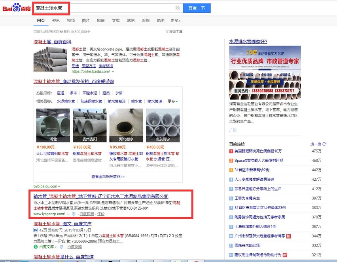The height and width of the screenshot is (262, 337).
Task: Open the 贴吧 tab
Action: tap(131, 21)
